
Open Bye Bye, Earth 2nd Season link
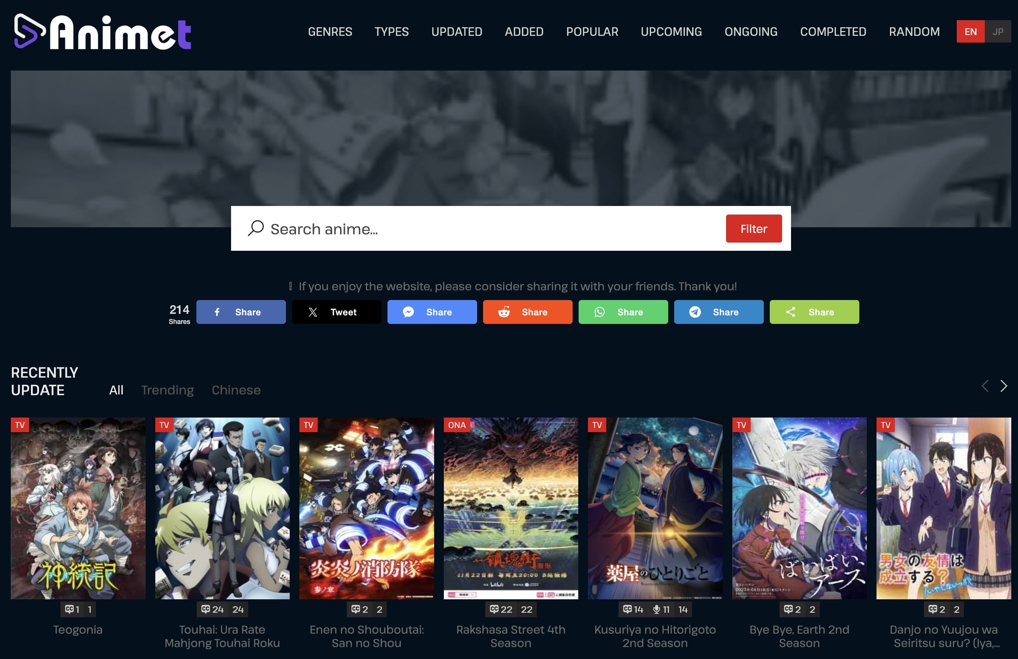click(799, 636)
